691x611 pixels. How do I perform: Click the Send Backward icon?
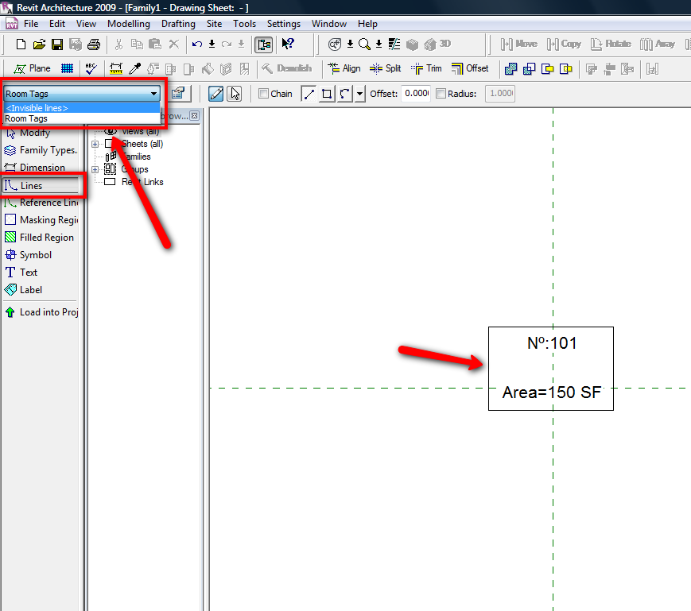[566, 68]
